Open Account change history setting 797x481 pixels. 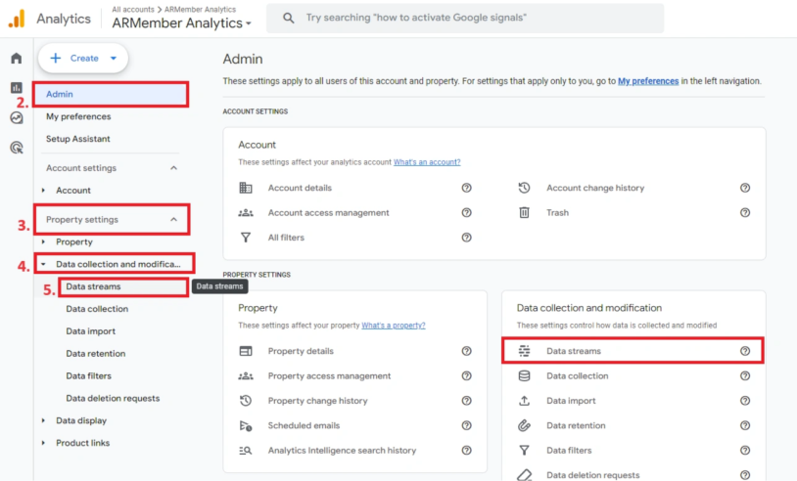click(595, 188)
